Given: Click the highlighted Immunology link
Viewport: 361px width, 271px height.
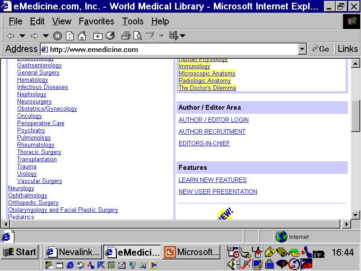Looking at the screenshot, I should (194, 66).
